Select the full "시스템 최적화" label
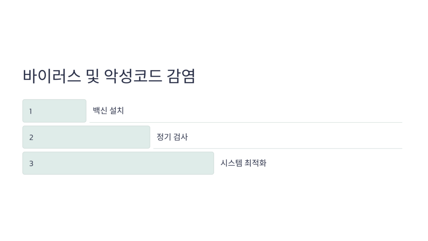 tap(243, 163)
